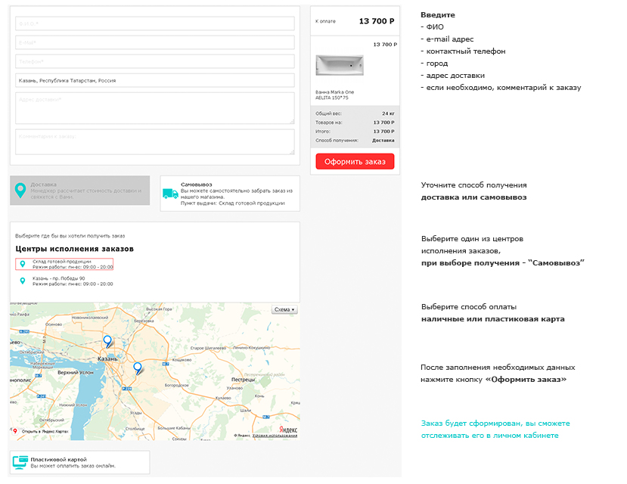Click the pin icon beside Казань пр. Победы 90
This screenshot has height=484, width=627.
[x=22, y=281]
